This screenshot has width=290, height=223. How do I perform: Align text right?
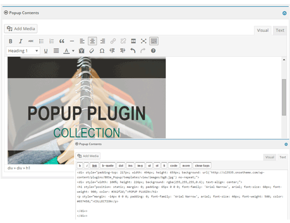[103, 41]
